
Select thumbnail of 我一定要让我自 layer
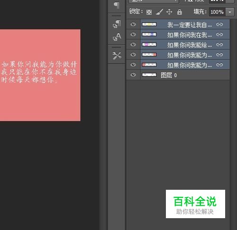click(x=149, y=24)
